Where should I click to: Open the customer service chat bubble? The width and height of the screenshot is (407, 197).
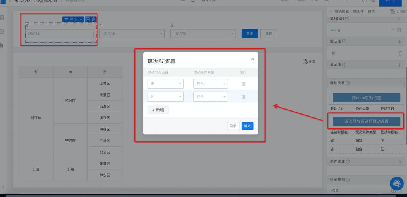397,184
